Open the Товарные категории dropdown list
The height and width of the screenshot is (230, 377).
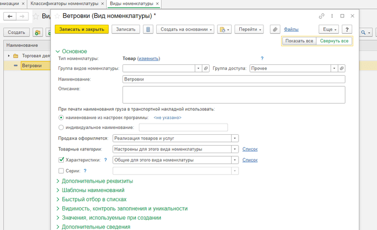click(235, 149)
